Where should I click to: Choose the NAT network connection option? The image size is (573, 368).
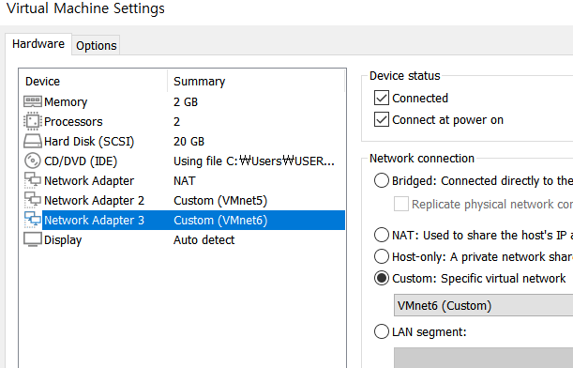click(x=382, y=235)
